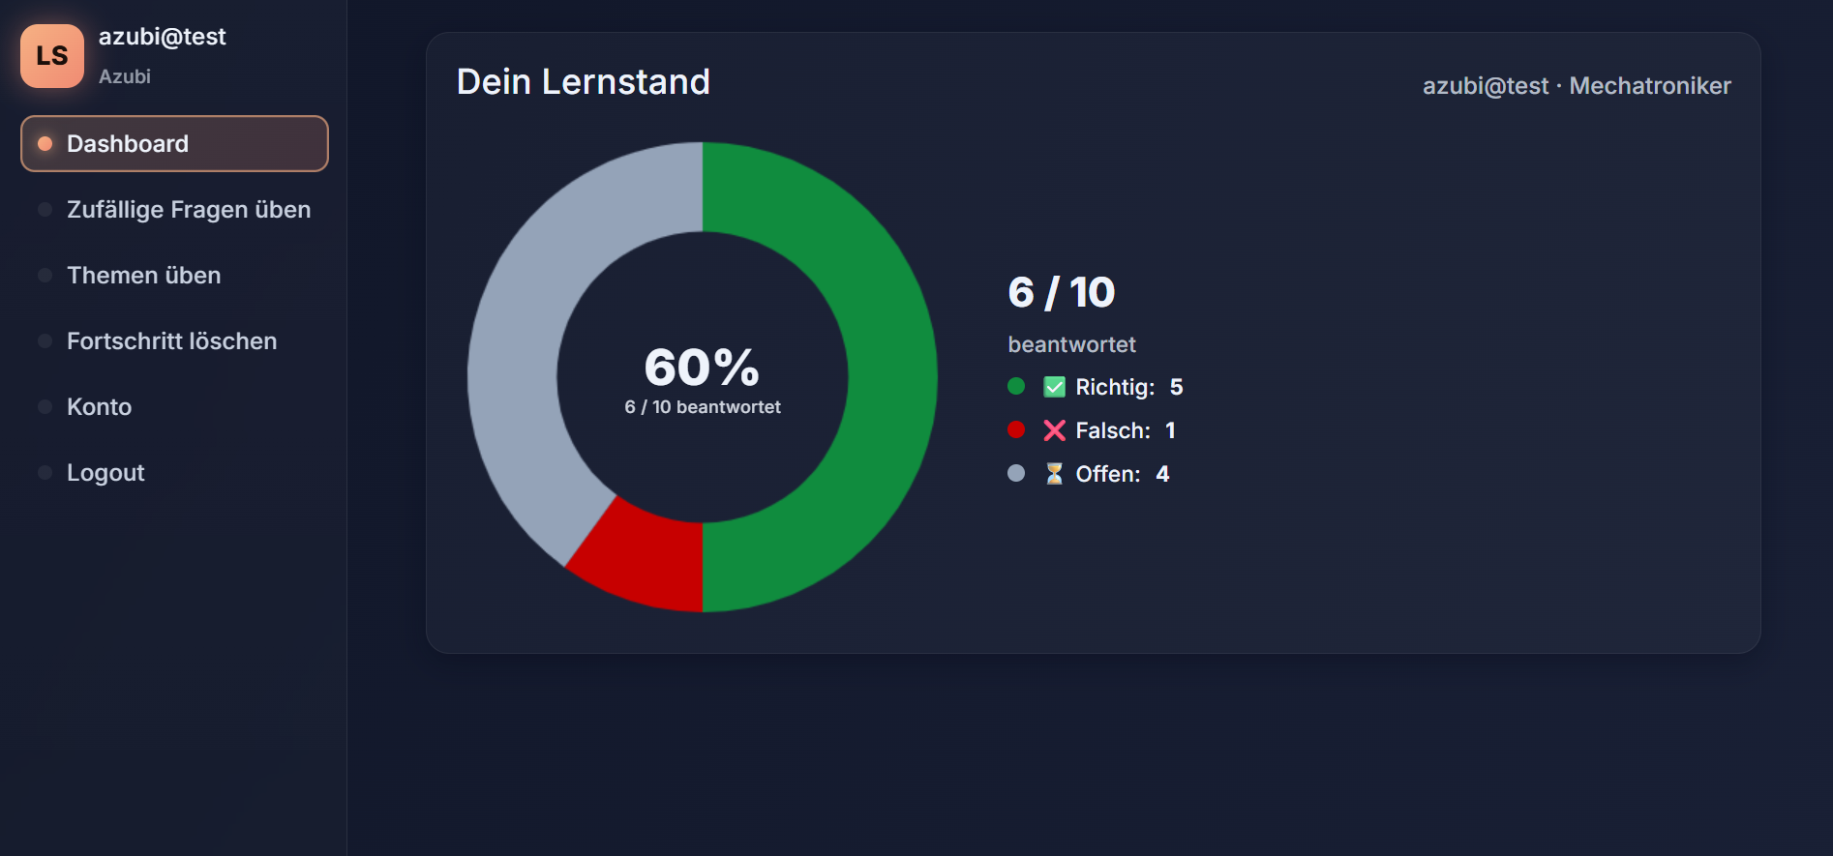
Task: Click the red X icon beside Falsch
Action: coord(1054,430)
